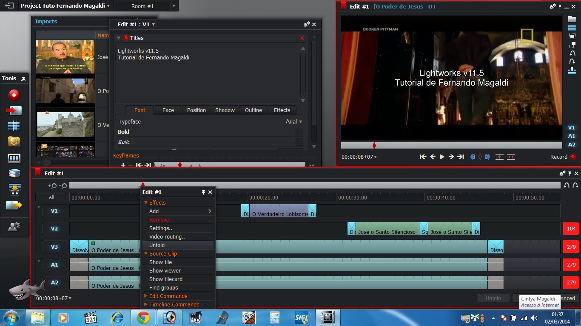
Task: Collapse the Titles effect panel
Action: click(119, 38)
